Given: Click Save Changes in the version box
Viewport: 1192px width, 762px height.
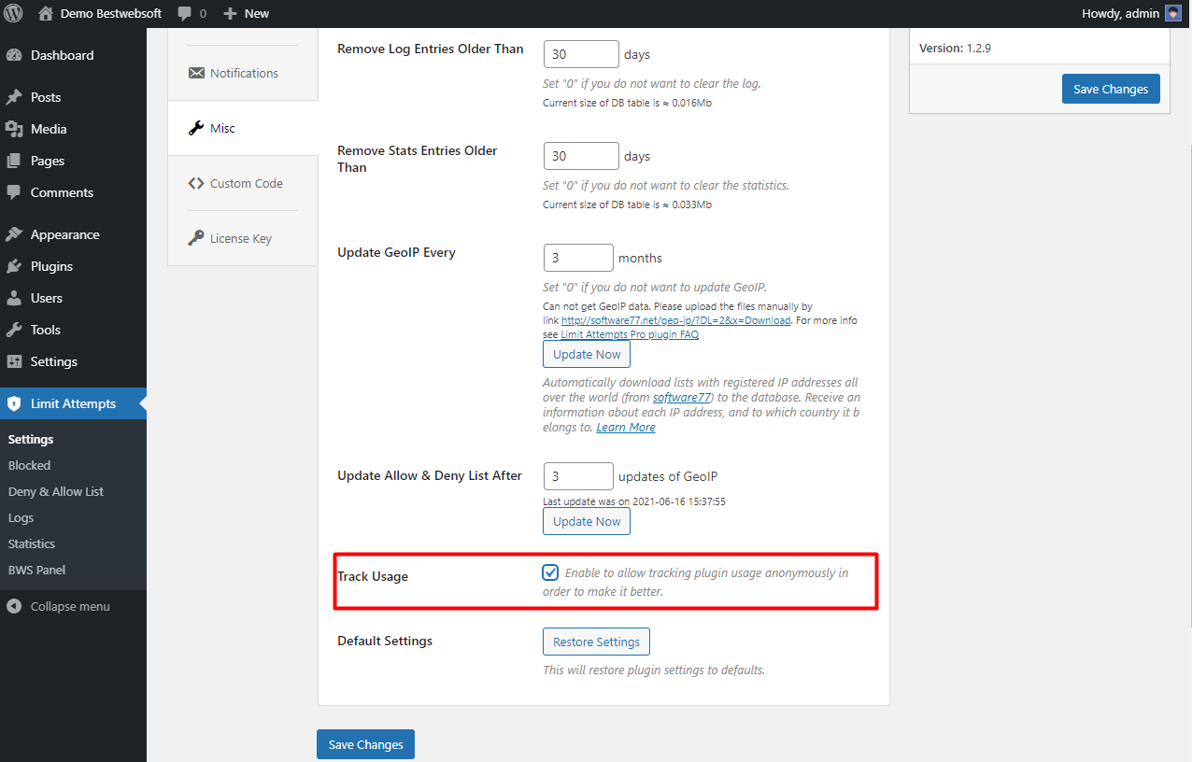Looking at the screenshot, I should 1111,89.
